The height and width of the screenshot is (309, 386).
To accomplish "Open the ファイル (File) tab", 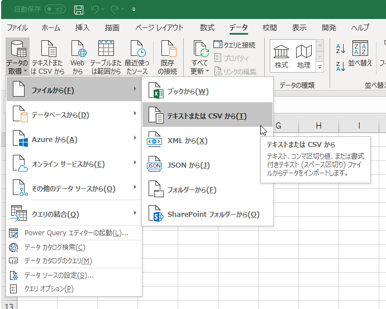I will 17,27.
